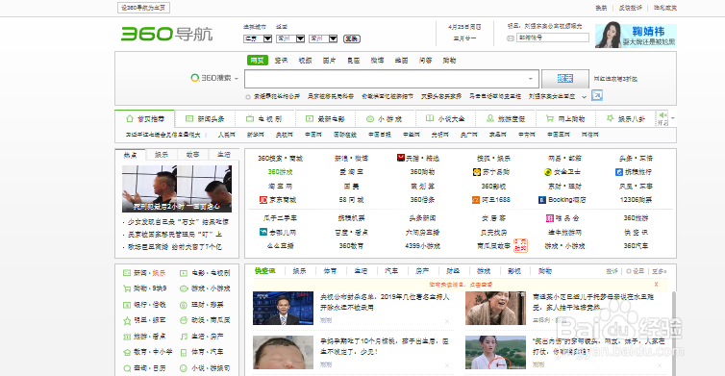Screen dimensions: 725x376
Task: Click the red Tmall icon in the site grid
Action: tap(401, 158)
